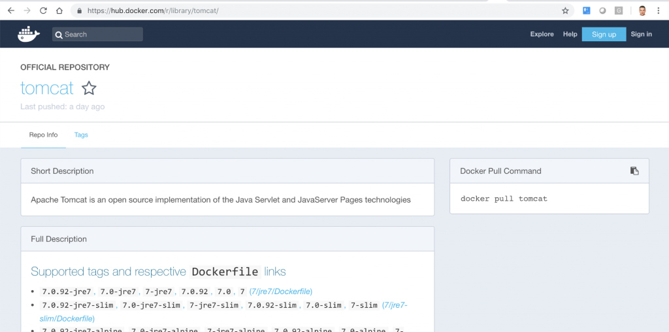This screenshot has width=669, height=332.
Task: Open the Chrome three-dot menu
Action: (x=660, y=10)
